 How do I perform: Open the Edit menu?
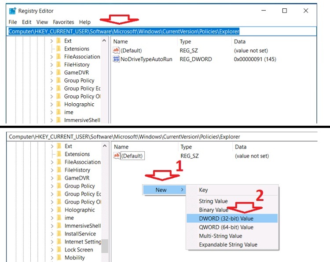(x=26, y=22)
